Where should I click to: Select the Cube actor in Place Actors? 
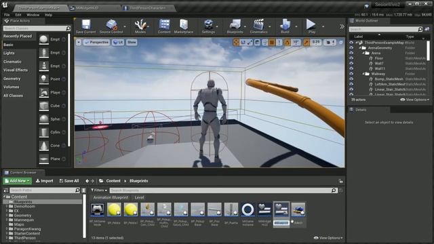click(52, 106)
